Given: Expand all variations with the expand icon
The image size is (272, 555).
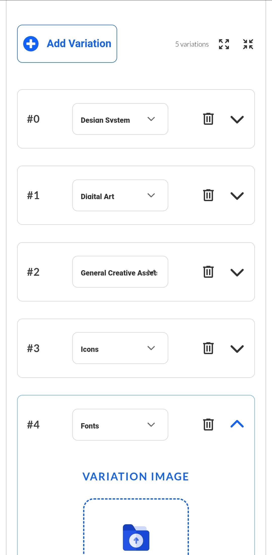Looking at the screenshot, I should [224, 44].
